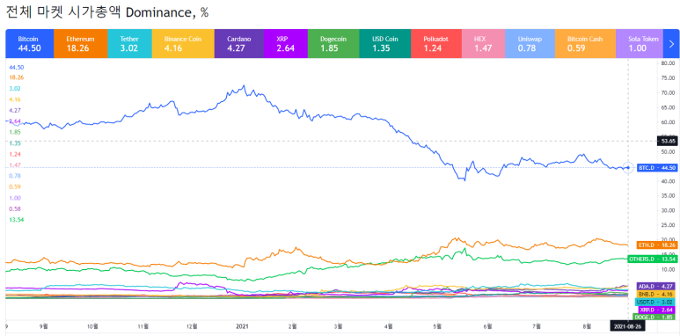Screen dimensions: 680x336
Task: Select the Binance Coin 4.16 tile
Action: (183, 44)
